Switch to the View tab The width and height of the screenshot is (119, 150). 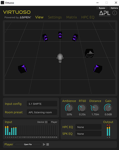tap(39, 17)
